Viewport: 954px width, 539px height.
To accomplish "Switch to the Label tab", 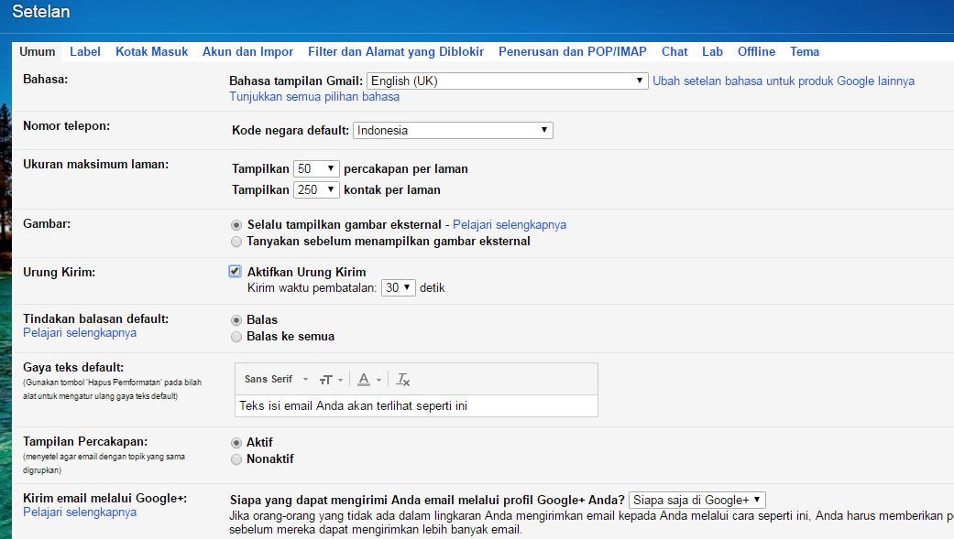I will [x=85, y=52].
